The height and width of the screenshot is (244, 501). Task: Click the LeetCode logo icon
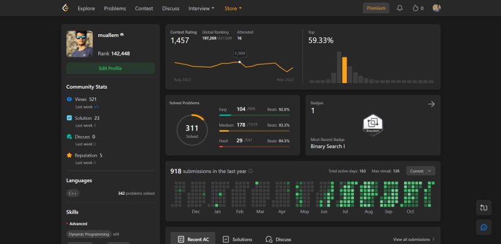click(65, 8)
